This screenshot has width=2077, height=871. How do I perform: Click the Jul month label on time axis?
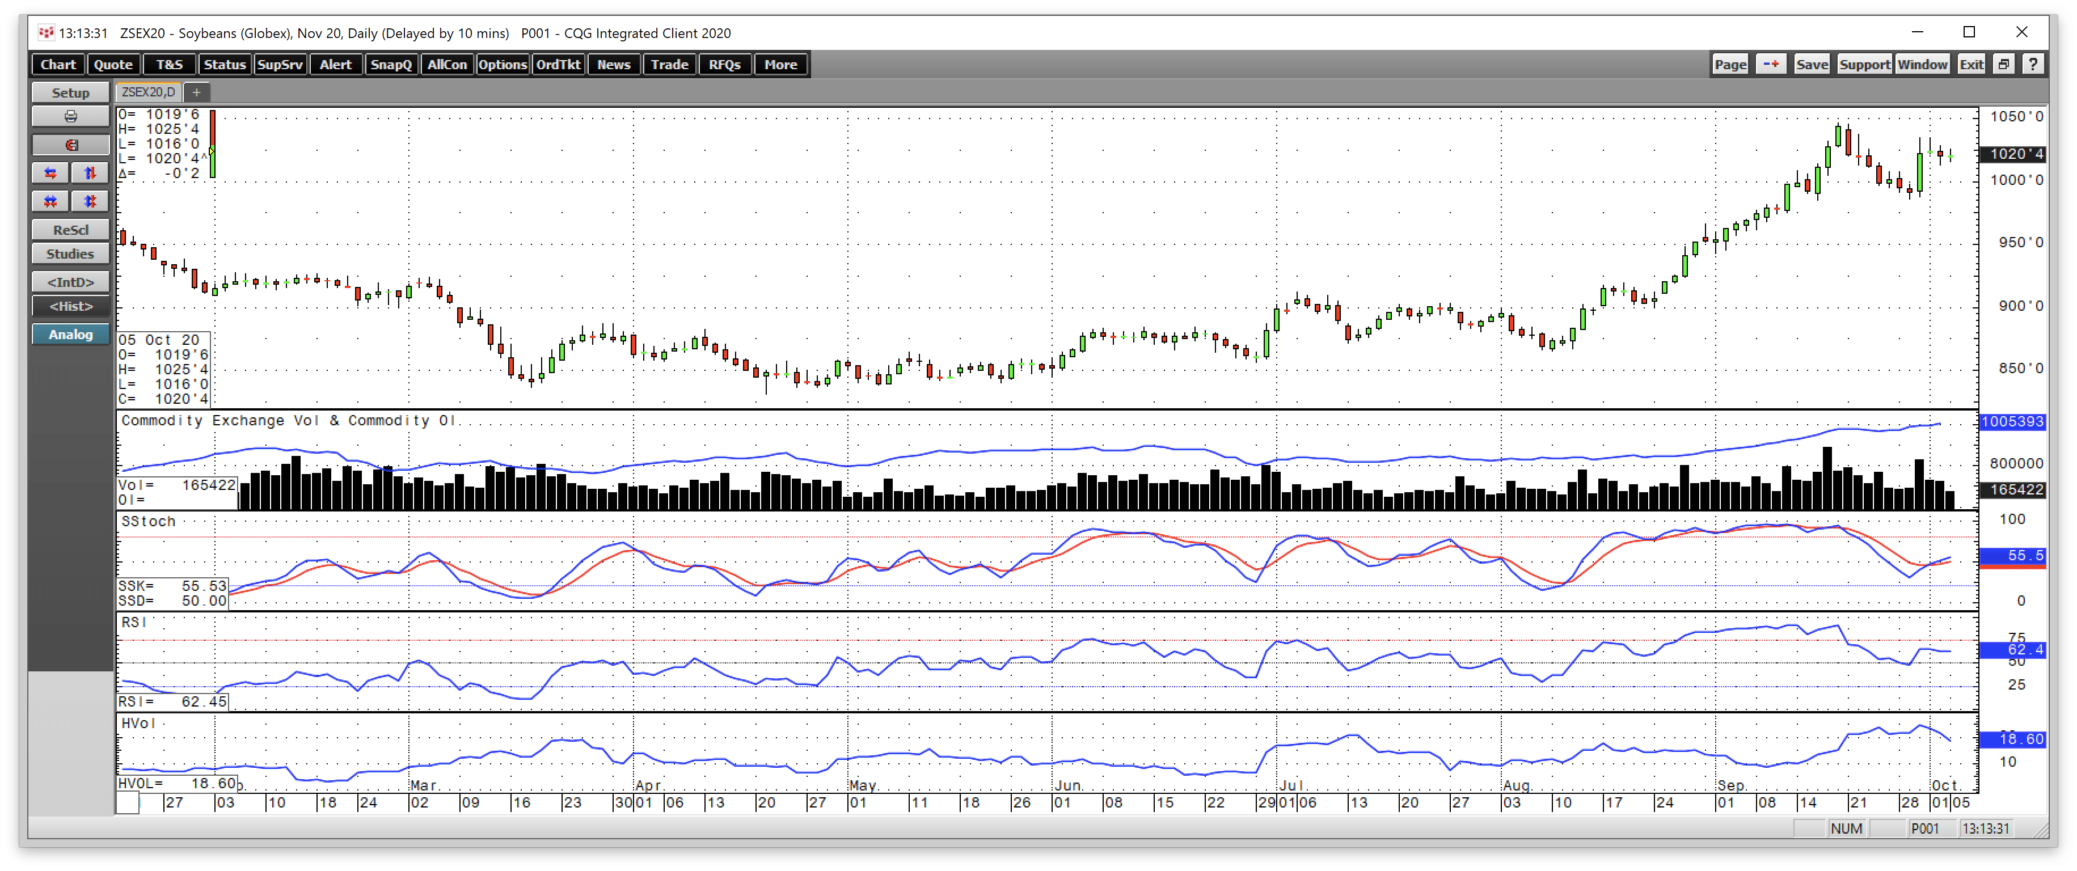click(1291, 785)
